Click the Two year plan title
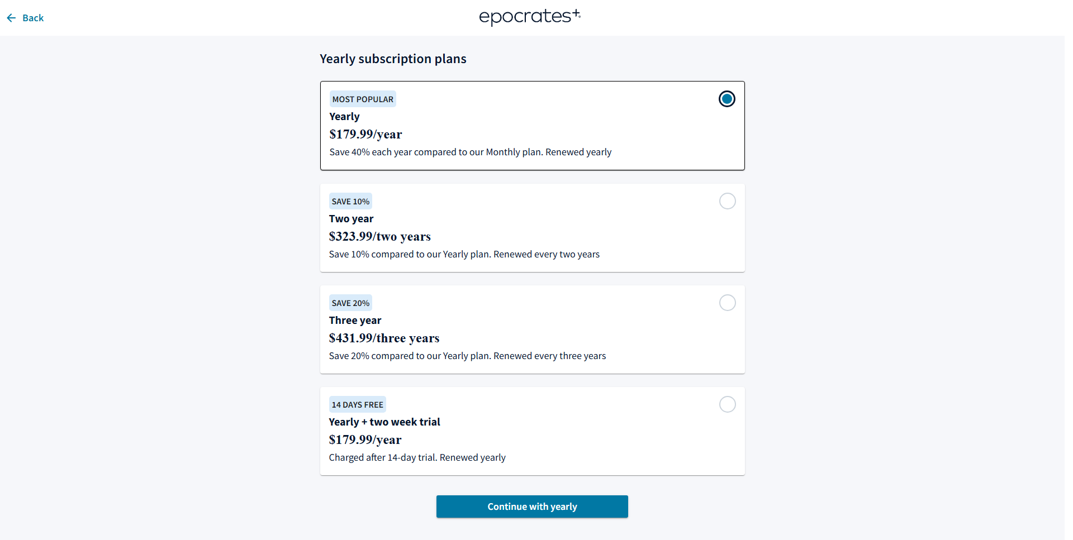1073x540 pixels. coord(351,219)
